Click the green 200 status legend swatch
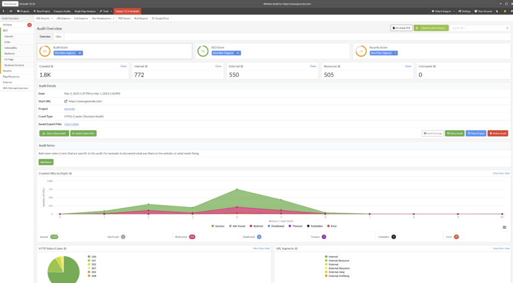The image size is (513, 283). click(89, 257)
